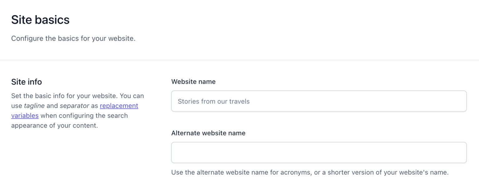Click the placeholder text Stories from our travels
479x188 pixels.
point(214,101)
